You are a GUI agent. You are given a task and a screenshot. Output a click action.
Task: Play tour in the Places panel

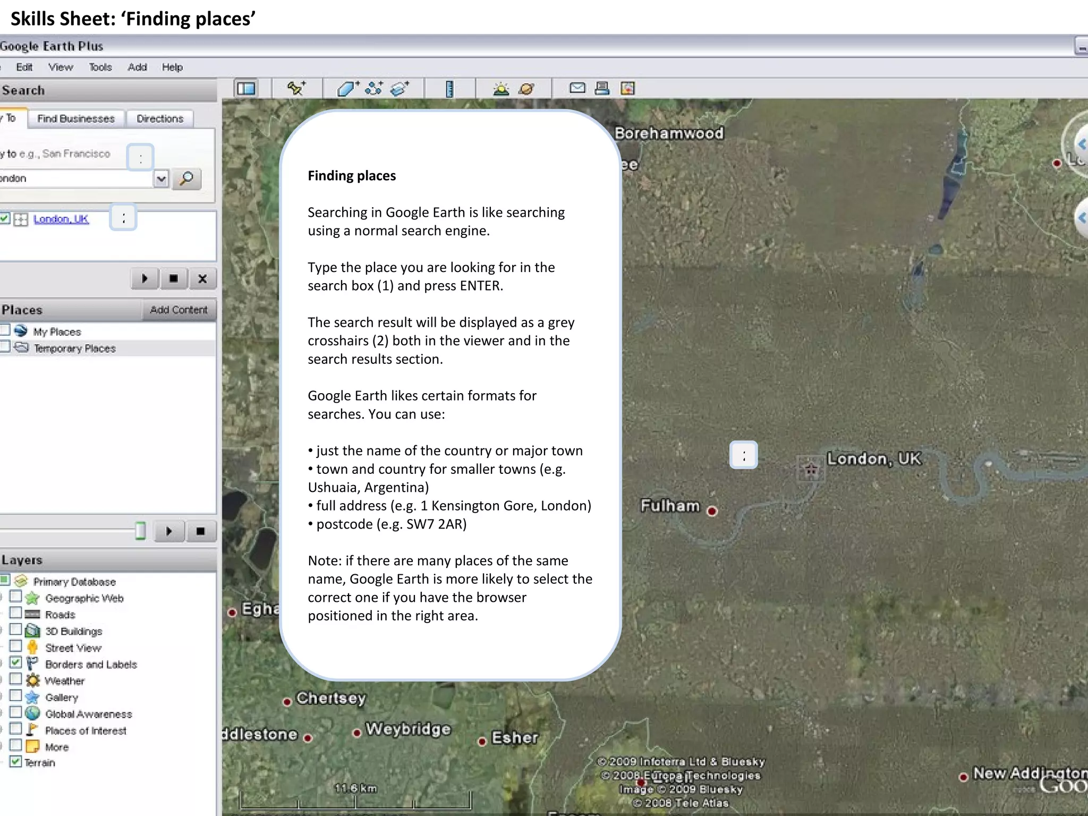tap(169, 531)
